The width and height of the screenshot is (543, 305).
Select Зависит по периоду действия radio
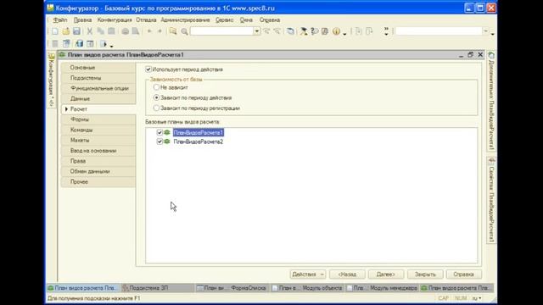[156, 97]
